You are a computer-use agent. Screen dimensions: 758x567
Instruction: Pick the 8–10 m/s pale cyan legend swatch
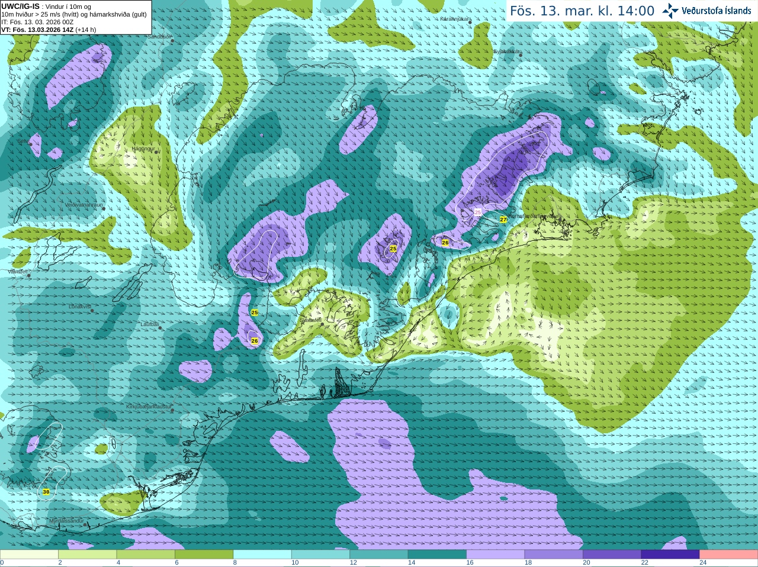click(262, 555)
